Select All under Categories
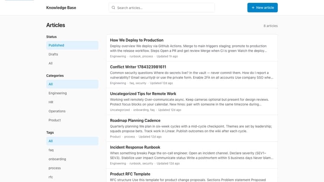The width and height of the screenshot is (324, 182). click(x=72, y=84)
